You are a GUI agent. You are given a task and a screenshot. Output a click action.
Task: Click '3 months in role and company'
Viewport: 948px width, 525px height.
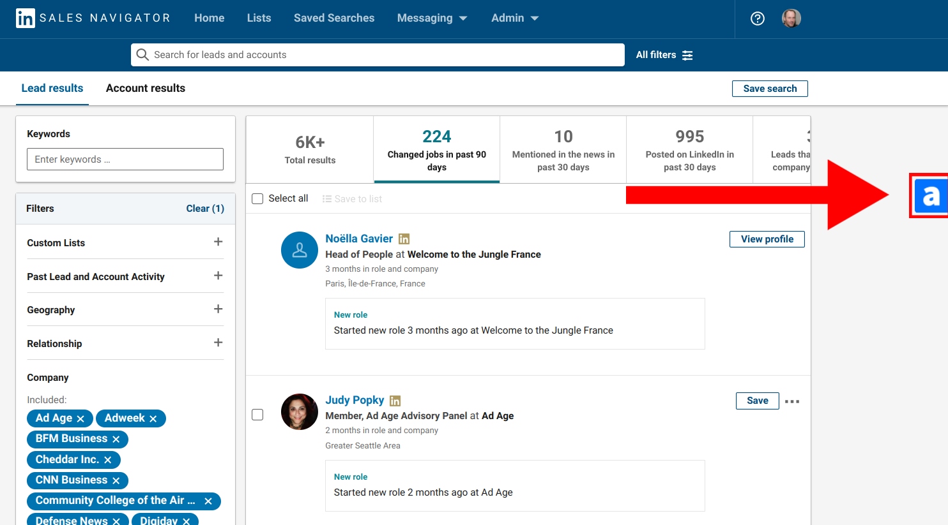pyautogui.click(x=381, y=269)
